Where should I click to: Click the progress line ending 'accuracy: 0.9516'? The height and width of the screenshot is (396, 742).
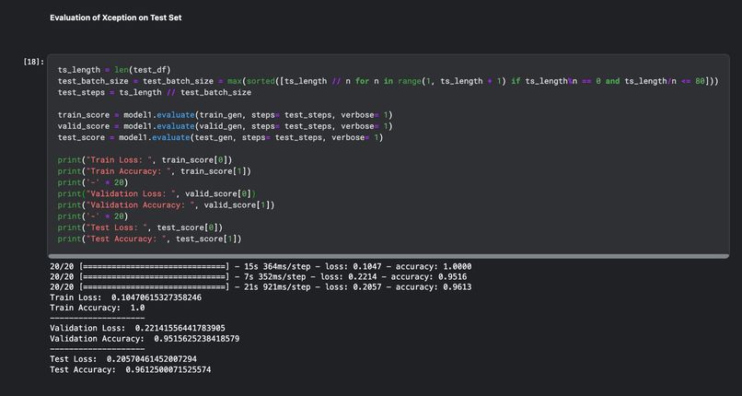tap(259, 277)
